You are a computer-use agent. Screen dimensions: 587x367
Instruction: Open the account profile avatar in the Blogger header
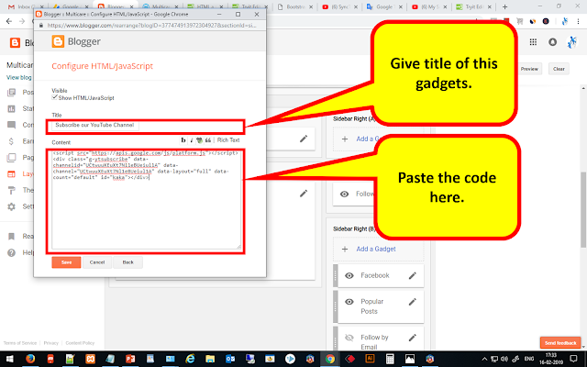(571, 42)
